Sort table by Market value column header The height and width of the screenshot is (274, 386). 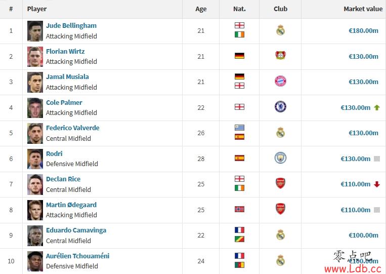363,9
